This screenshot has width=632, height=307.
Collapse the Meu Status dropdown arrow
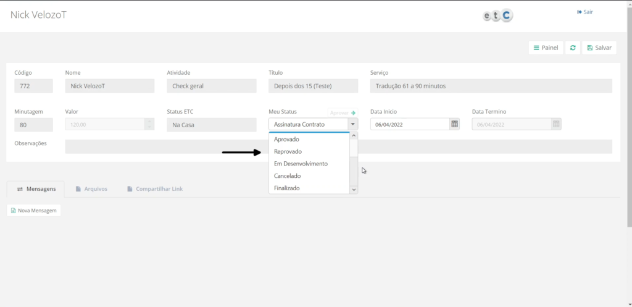click(x=353, y=124)
